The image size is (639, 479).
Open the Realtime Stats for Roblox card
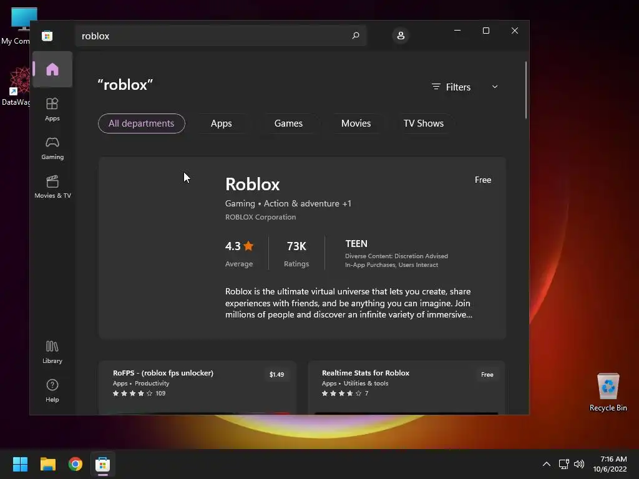[x=407, y=387]
